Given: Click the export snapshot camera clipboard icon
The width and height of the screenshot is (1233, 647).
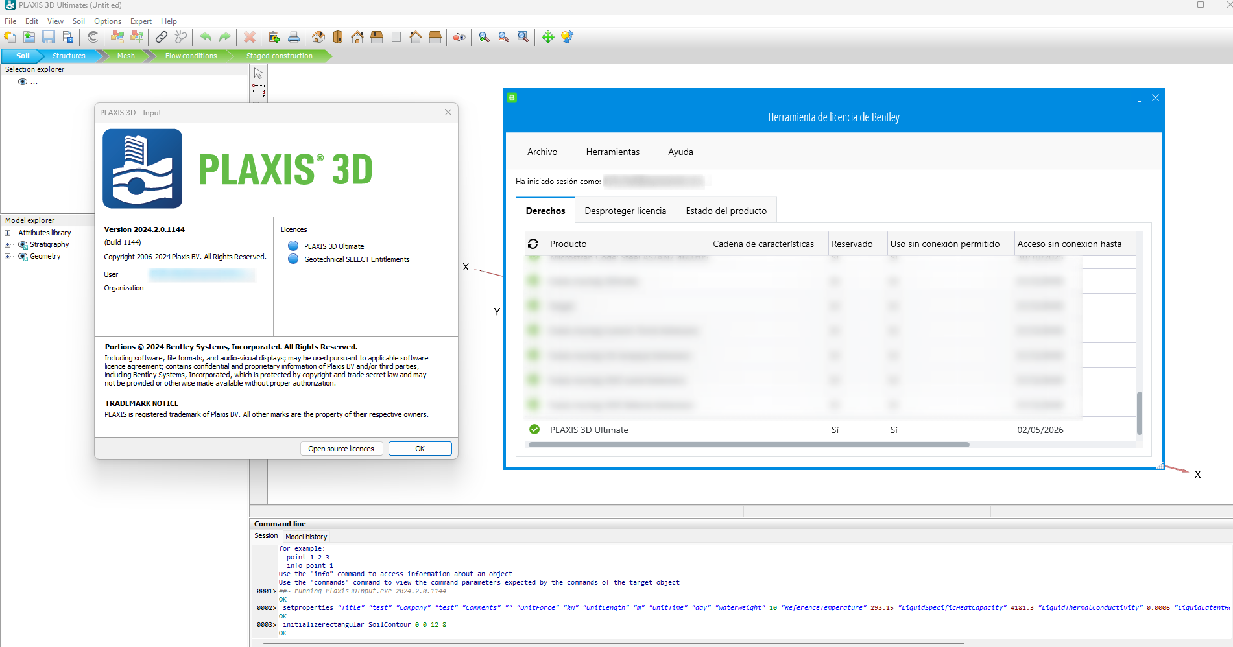Looking at the screenshot, I should point(274,37).
